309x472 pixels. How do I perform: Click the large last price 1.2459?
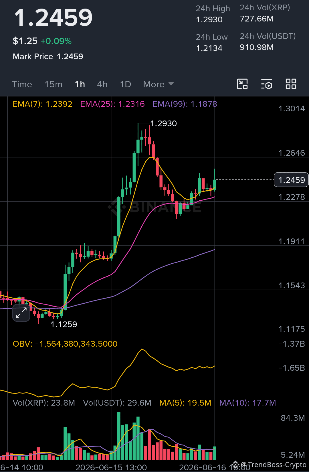pyautogui.click(x=54, y=17)
